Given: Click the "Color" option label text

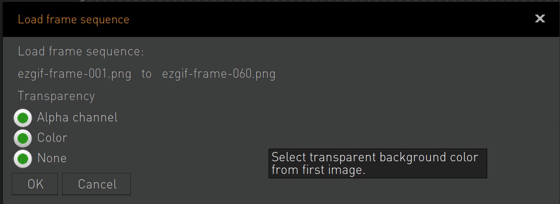Looking at the screenshot, I should click(52, 137).
